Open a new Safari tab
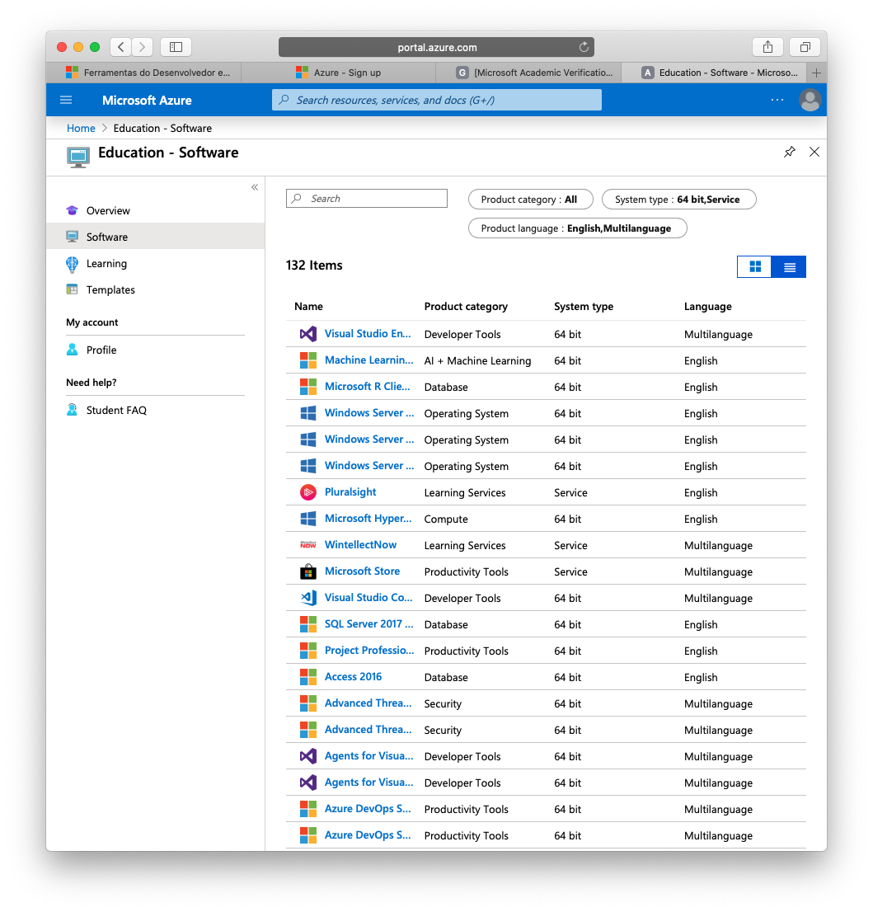This screenshot has height=912, width=873. (816, 73)
